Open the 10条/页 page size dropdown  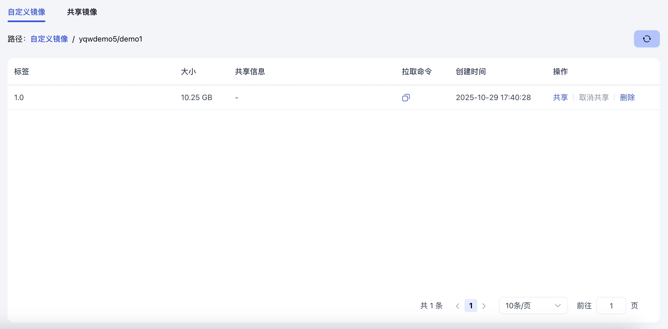tap(533, 306)
